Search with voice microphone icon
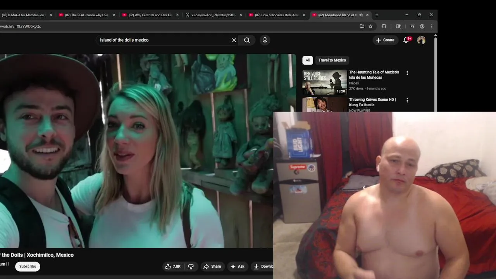Image resolution: width=496 pixels, height=279 pixels. [265, 40]
